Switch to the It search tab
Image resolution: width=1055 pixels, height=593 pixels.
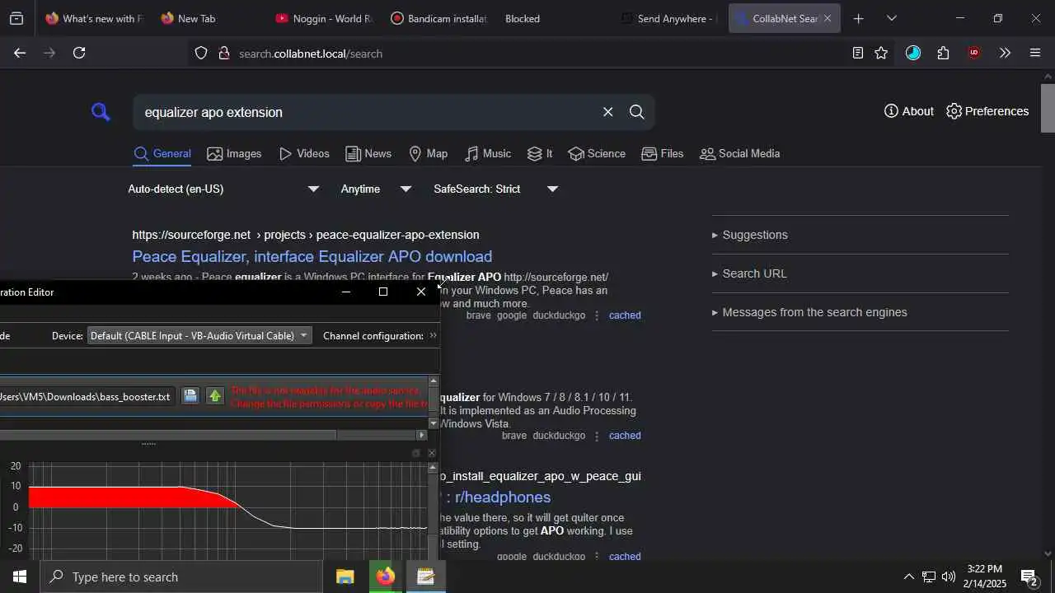540,153
